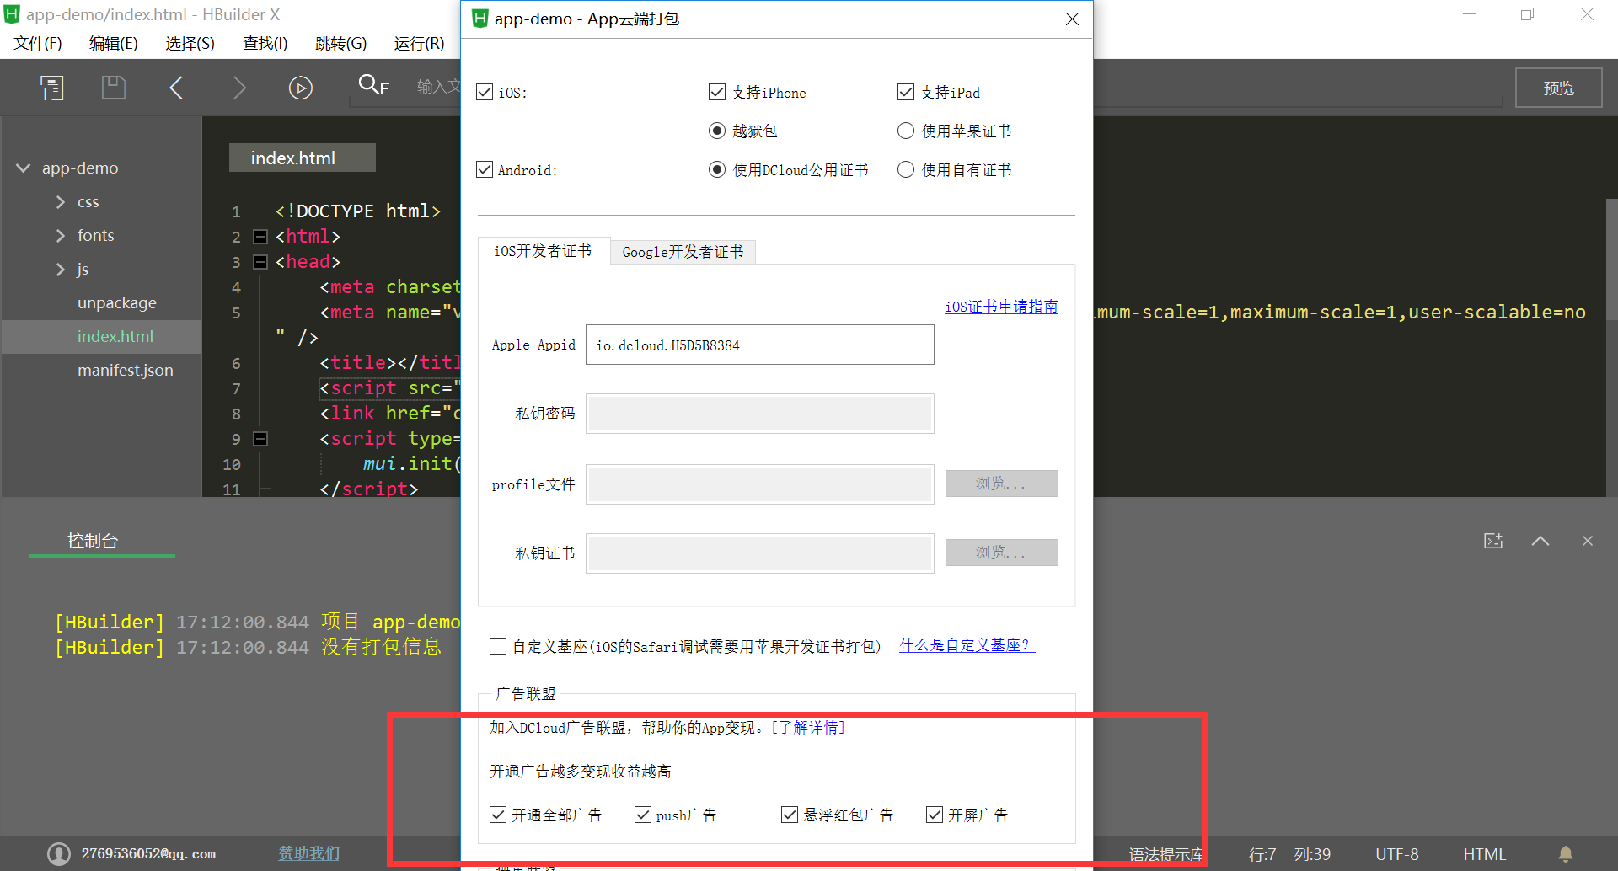The height and width of the screenshot is (871, 1618).
Task: Select the 控制台 console tab
Action: coord(93,541)
